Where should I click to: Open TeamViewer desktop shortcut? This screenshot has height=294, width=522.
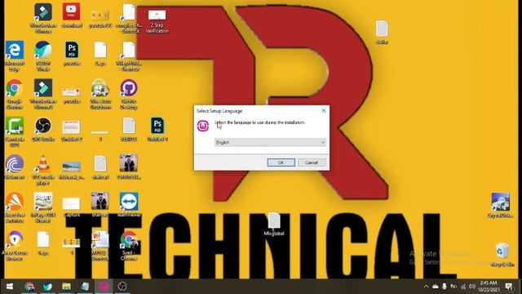coord(129,202)
